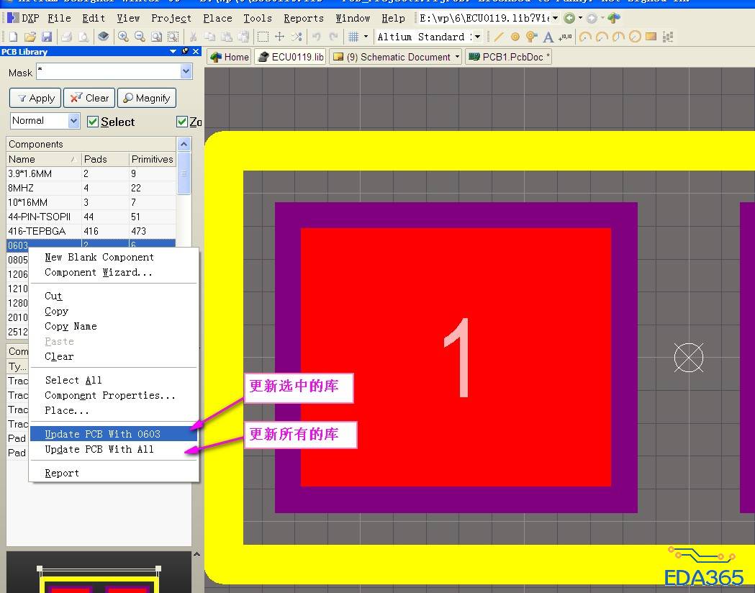Select the place arc by center tool
Viewport: 755px width, 593px height.
[x=585, y=37]
